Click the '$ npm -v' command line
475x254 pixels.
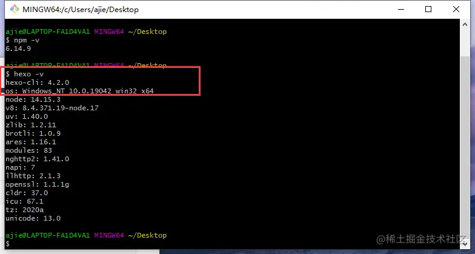22,40
